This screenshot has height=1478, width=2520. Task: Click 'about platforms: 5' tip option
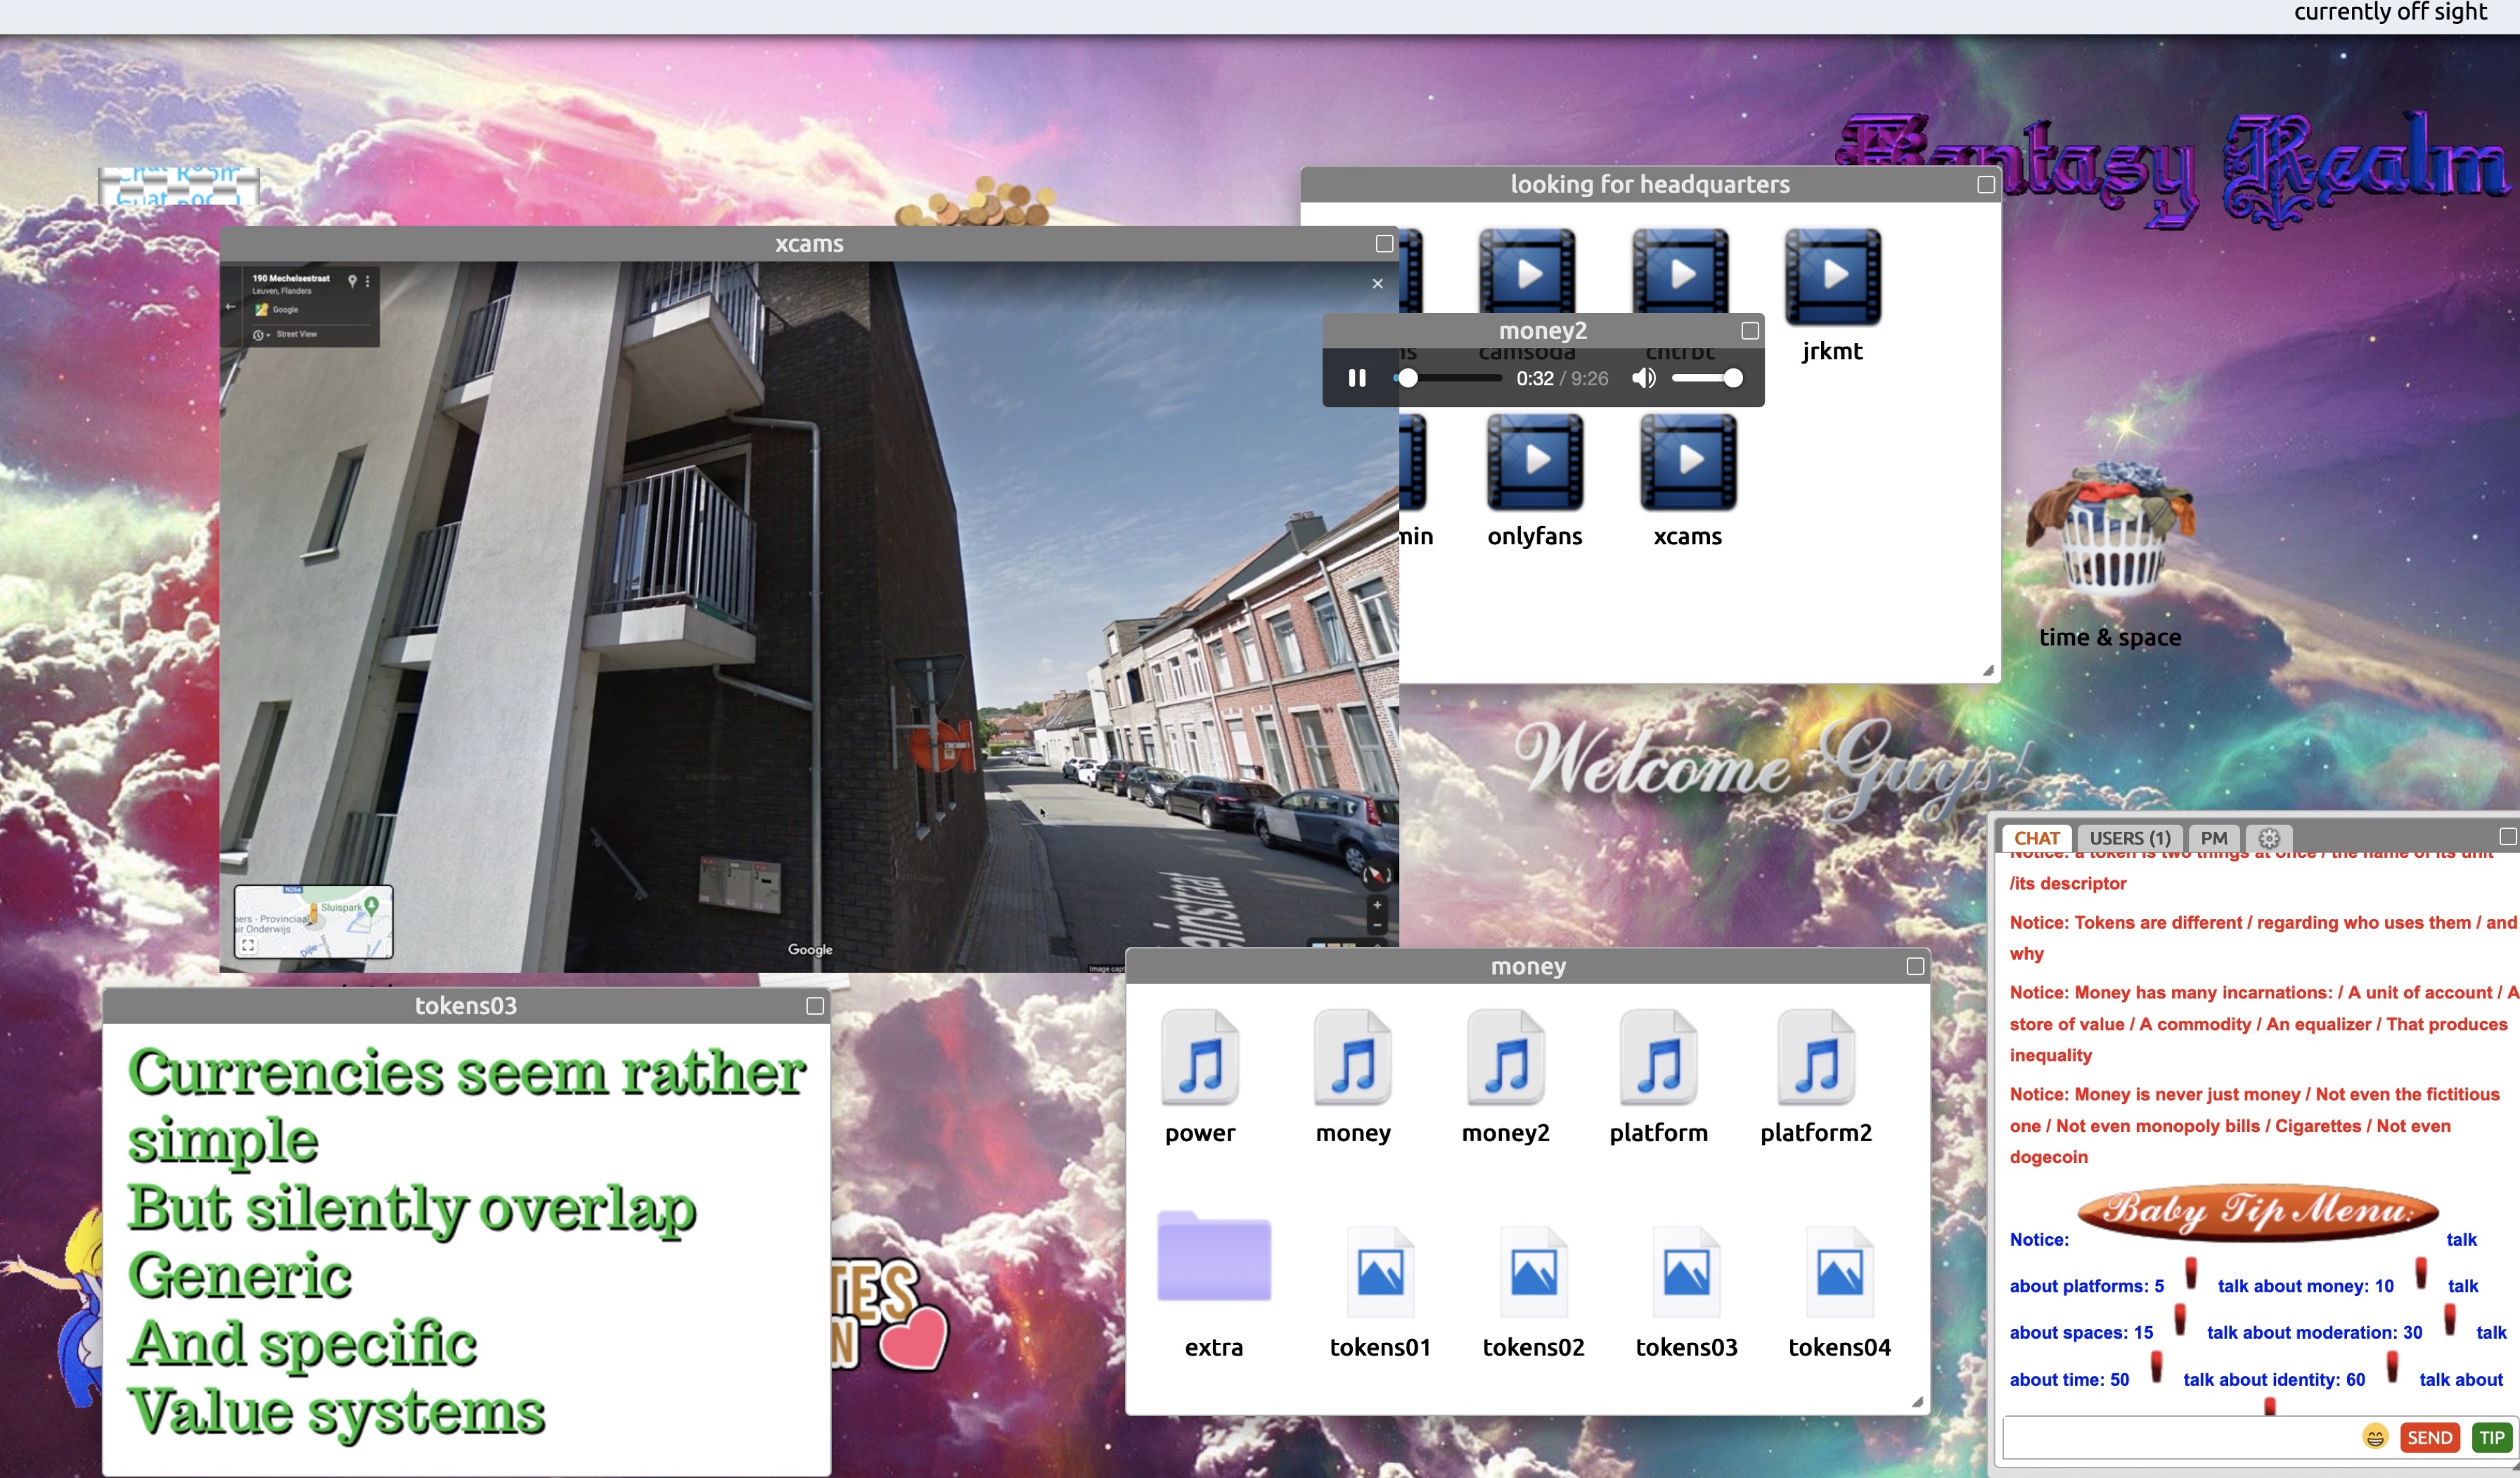pyautogui.click(x=2087, y=1286)
